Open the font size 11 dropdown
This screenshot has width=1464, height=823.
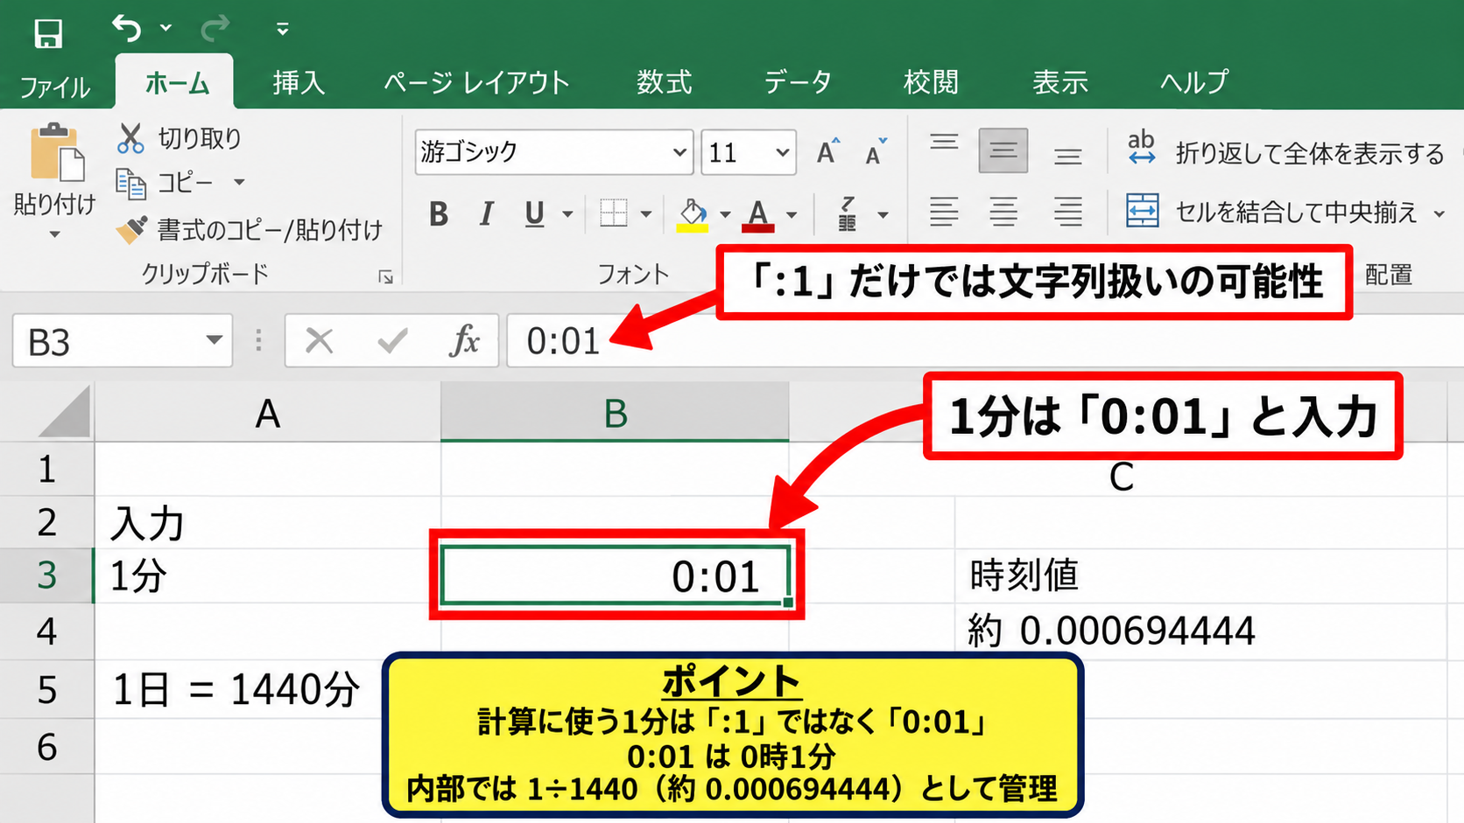(x=782, y=153)
